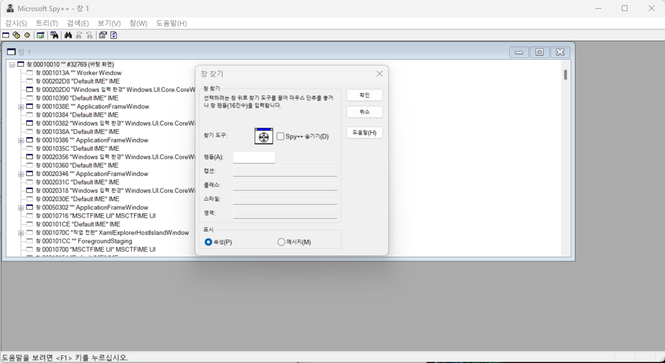Screen dimensions: 665x363
Task: Click window icon of 00010382 row
Action: (30, 123)
